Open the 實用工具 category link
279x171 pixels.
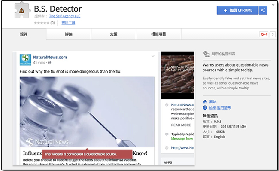pyautogui.click(x=68, y=23)
